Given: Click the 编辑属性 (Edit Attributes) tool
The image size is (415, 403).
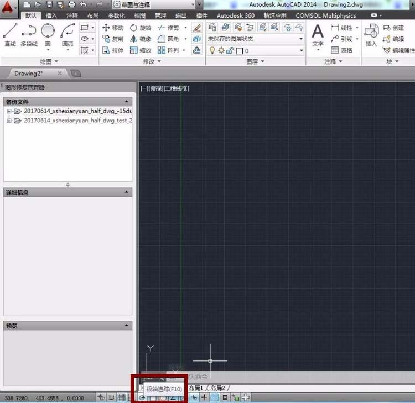Looking at the screenshot, I should 398,50.
